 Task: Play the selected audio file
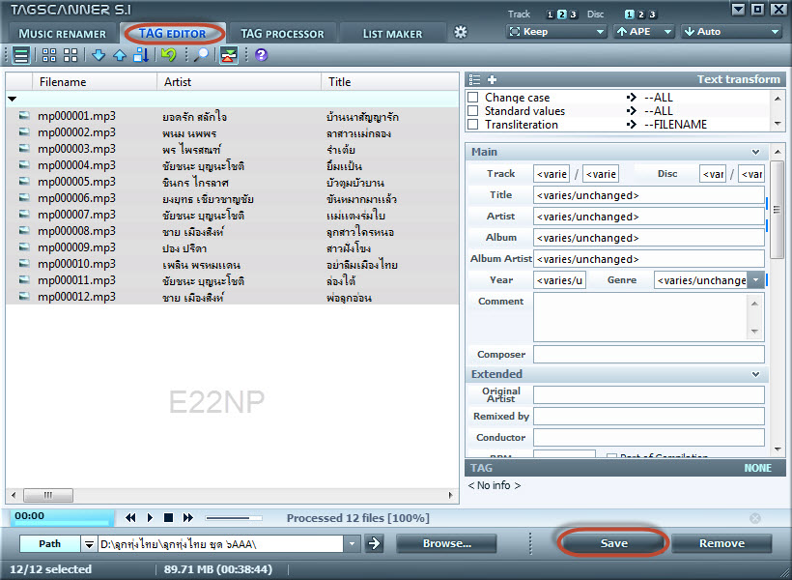pos(150,518)
